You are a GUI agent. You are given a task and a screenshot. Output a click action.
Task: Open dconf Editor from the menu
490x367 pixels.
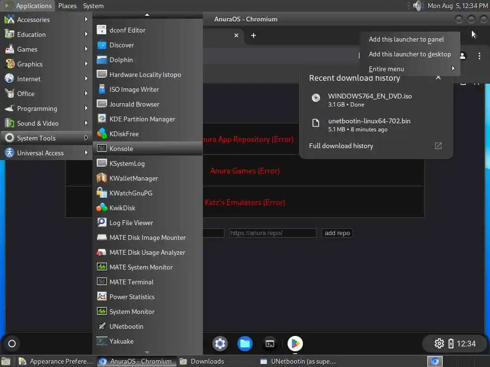(x=148, y=30)
